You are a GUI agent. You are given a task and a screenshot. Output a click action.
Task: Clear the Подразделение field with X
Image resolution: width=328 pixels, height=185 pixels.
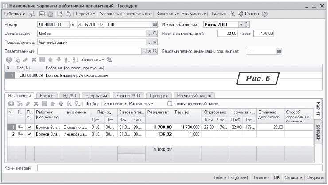coord(155,42)
